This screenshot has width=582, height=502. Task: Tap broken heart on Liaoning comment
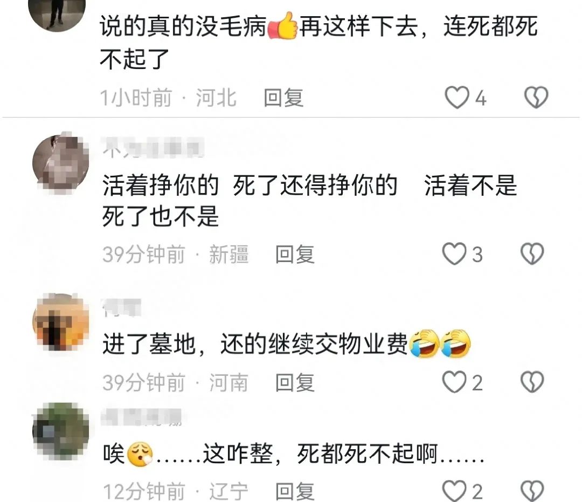pyautogui.click(x=532, y=491)
